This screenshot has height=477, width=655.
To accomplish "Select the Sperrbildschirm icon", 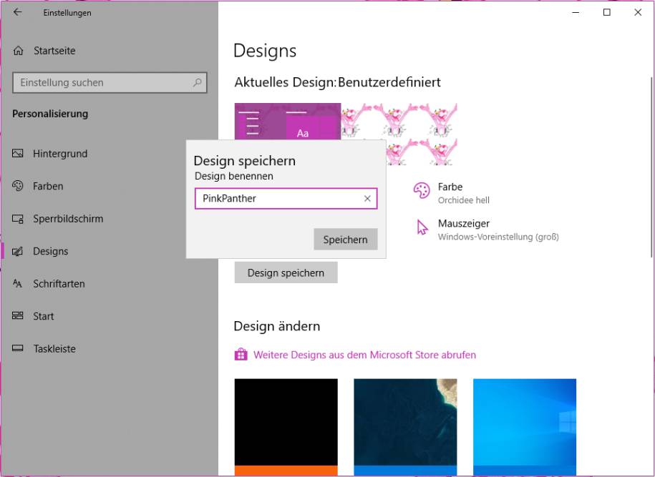I will click(x=18, y=218).
